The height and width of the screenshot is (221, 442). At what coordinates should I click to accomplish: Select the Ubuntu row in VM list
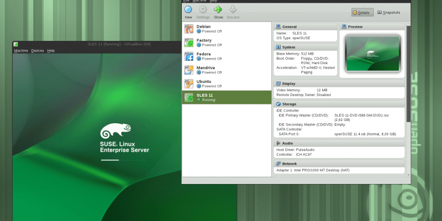click(x=227, y=84)
